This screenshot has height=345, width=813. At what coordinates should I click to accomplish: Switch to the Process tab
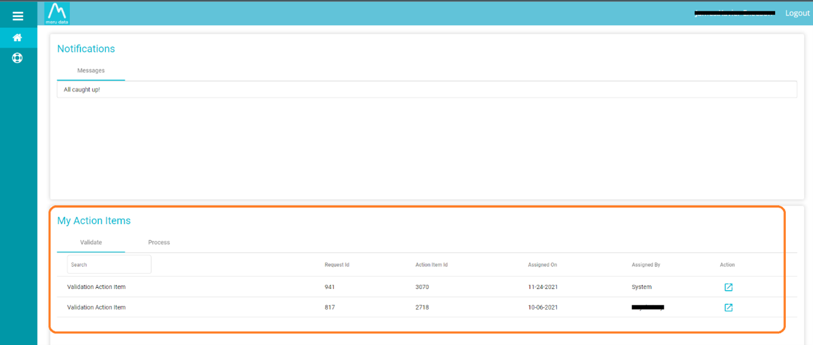(159, 242)
